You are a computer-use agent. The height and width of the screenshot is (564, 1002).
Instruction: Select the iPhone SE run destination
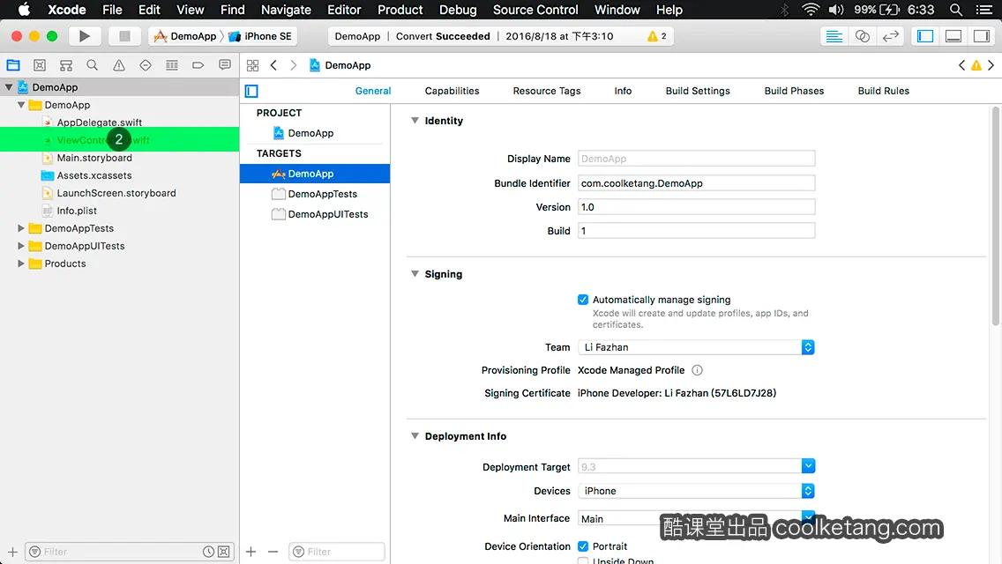(261, 36)
